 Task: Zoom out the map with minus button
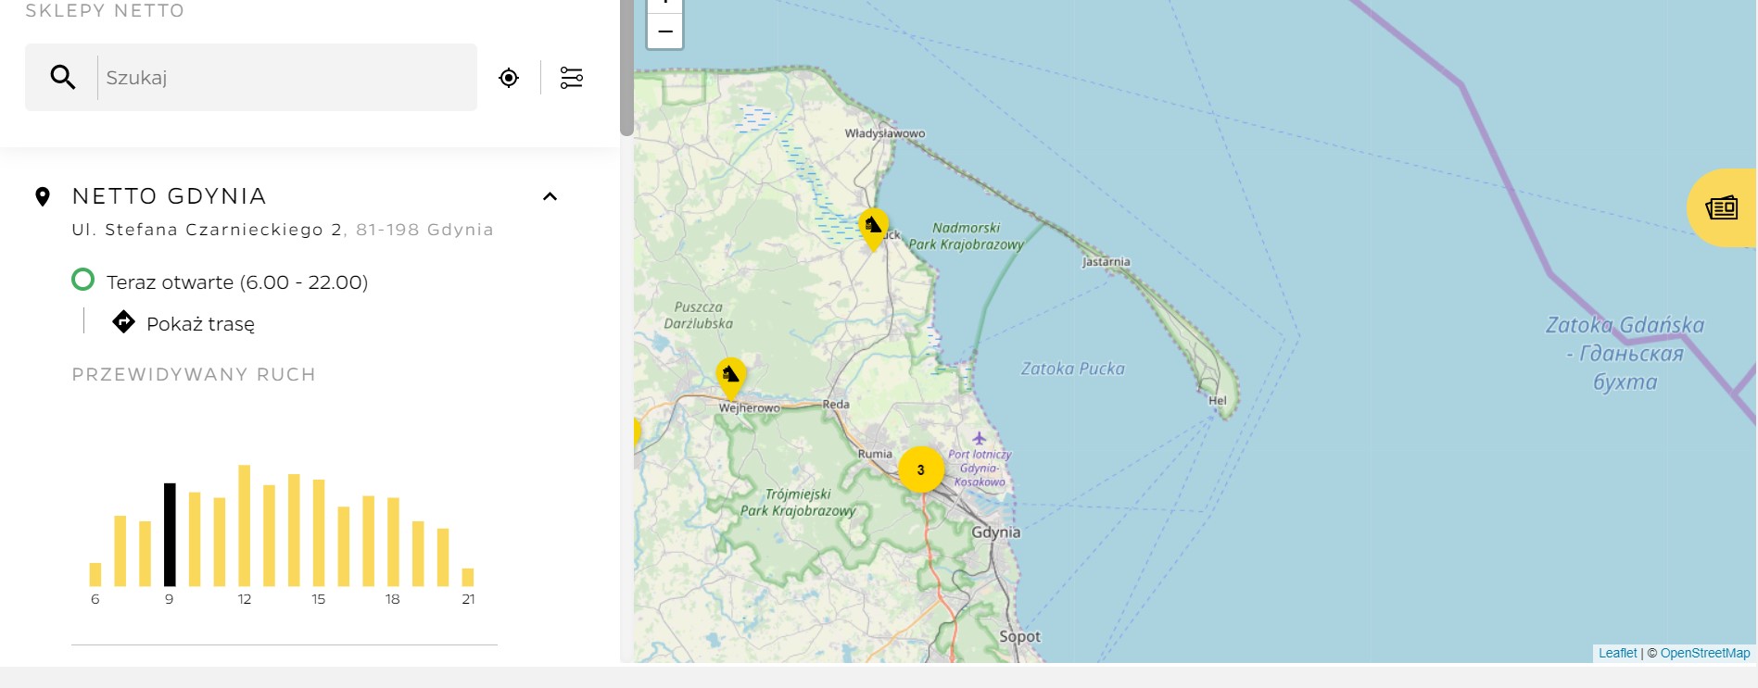(x=665, y=31)
